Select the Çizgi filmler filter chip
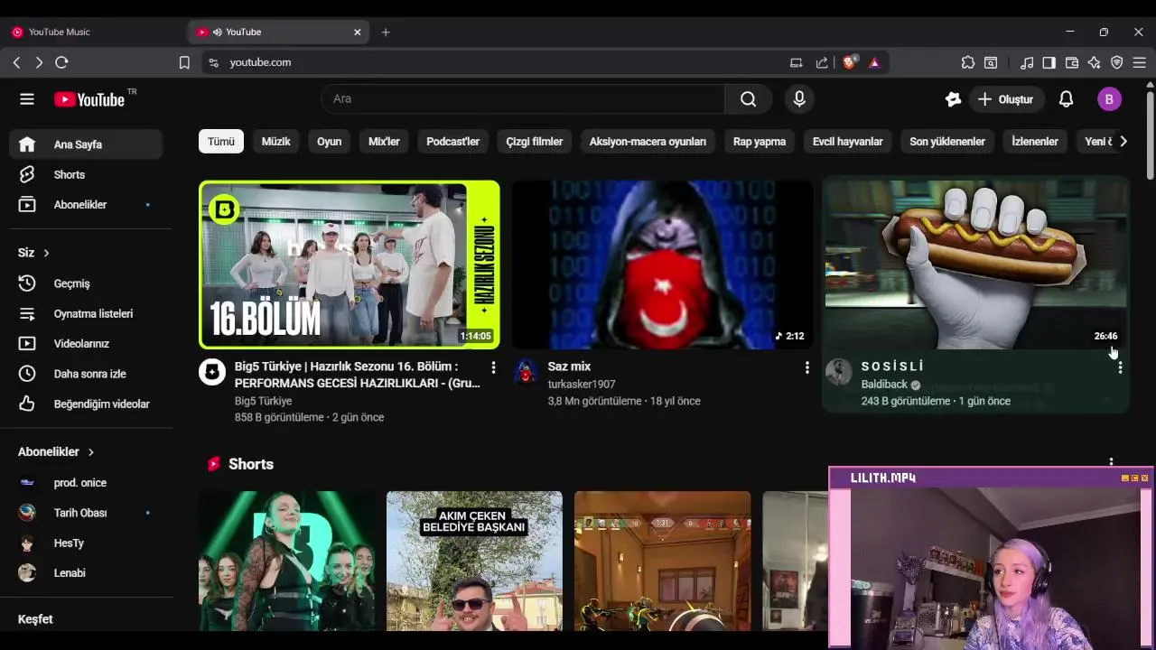The height and width of the screenshot is (650, 1156). (535, 142)
